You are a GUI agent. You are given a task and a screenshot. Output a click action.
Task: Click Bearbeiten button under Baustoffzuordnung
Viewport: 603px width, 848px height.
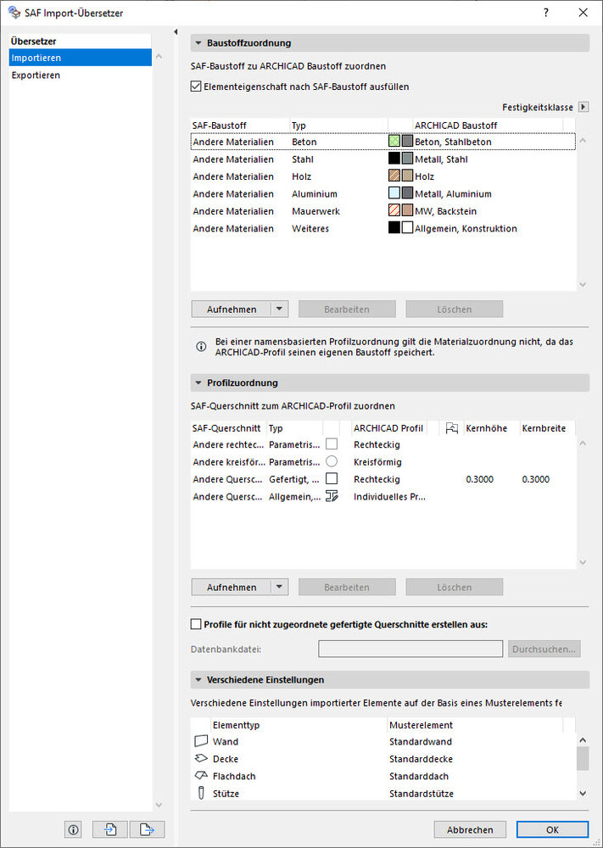(x=347, y=310)
